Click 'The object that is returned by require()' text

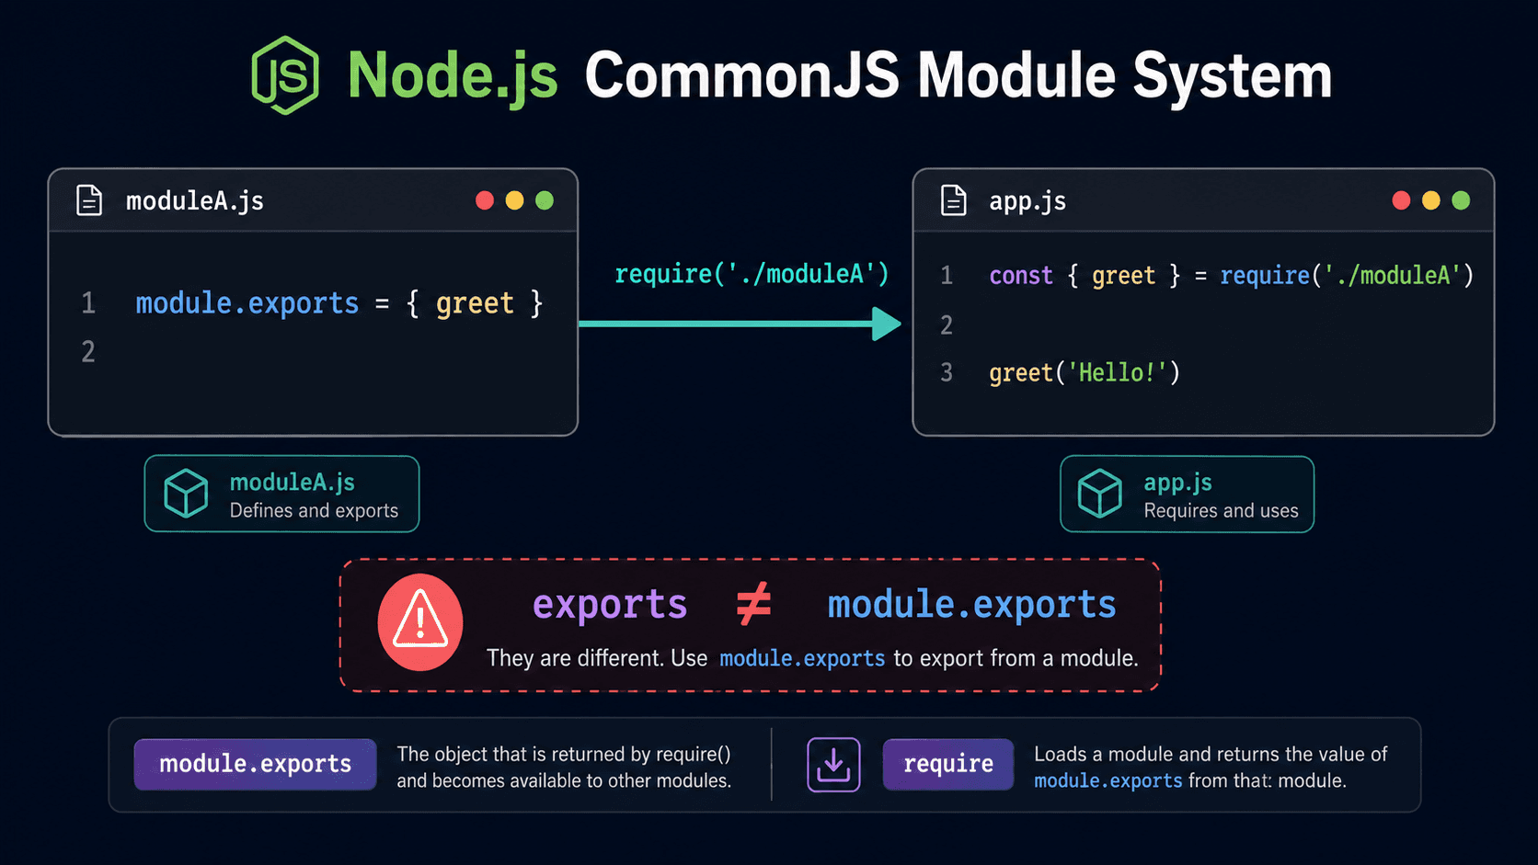pos(564,754)
